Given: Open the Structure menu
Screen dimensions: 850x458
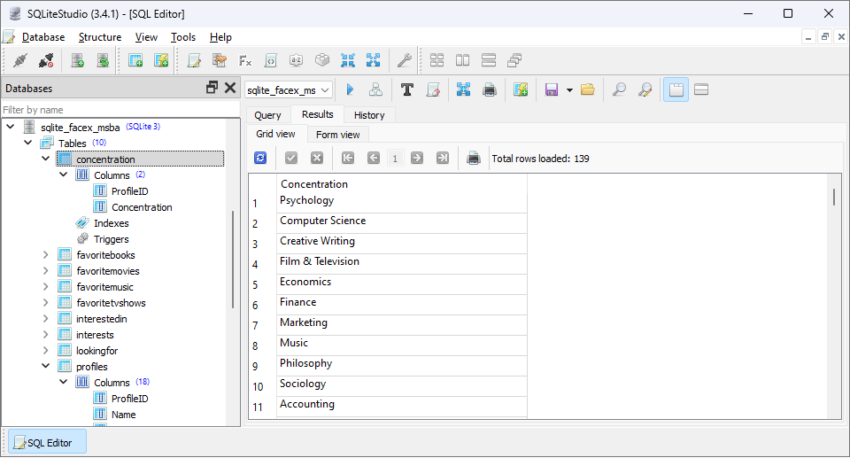Looking at the screenshot, I should [100, 37].
